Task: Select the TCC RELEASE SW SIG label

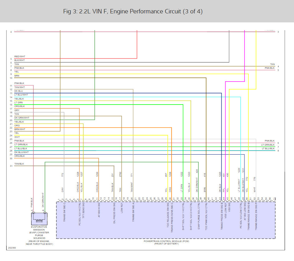Action: coord(168,215)
